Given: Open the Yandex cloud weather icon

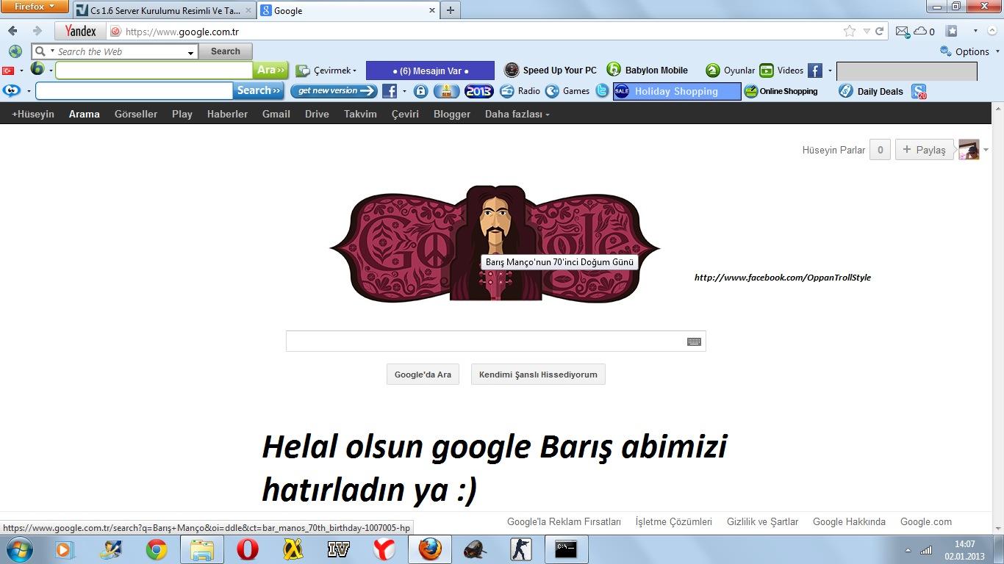Looking at the screenshot, I should tap(919, 31).
